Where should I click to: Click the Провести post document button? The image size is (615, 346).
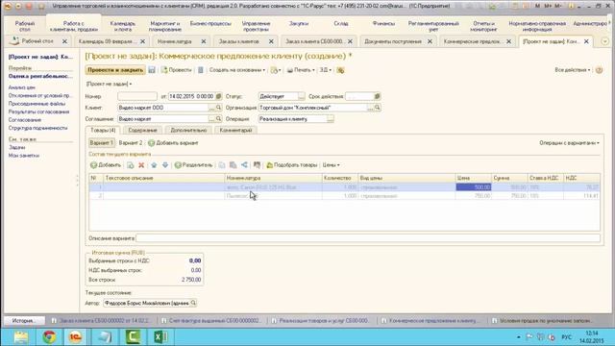click(176, 70)
